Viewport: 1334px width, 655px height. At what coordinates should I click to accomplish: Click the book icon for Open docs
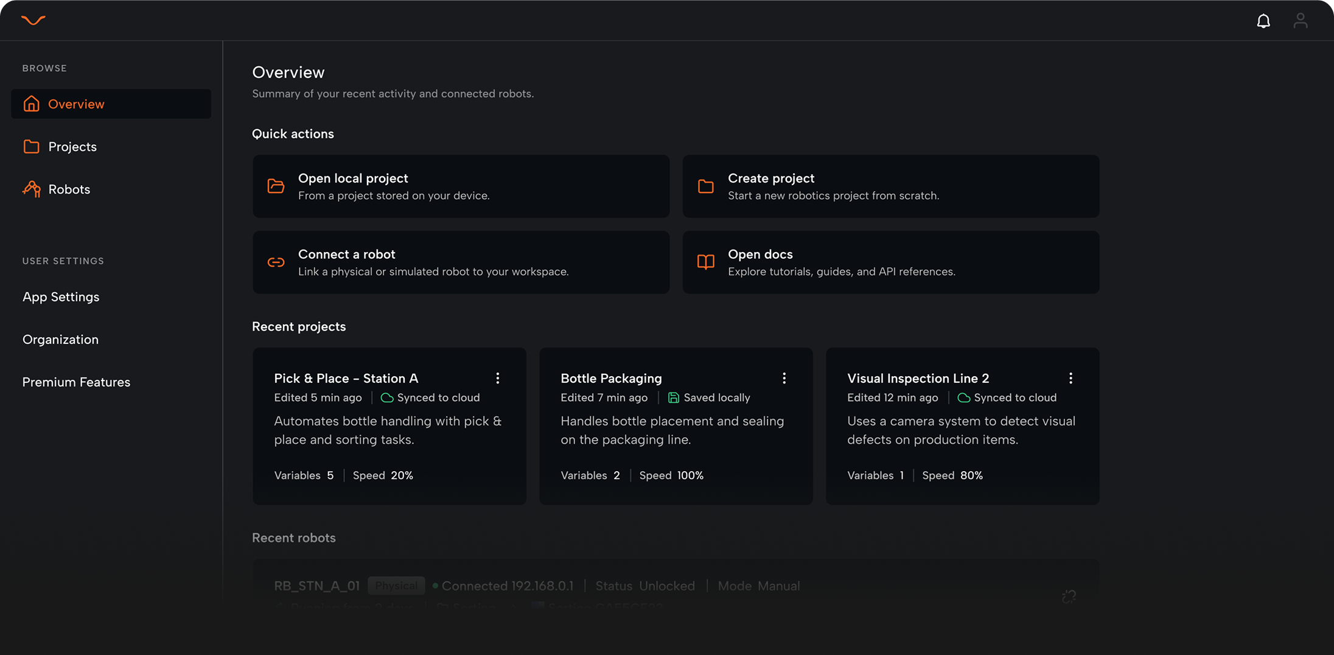(705, 262)
